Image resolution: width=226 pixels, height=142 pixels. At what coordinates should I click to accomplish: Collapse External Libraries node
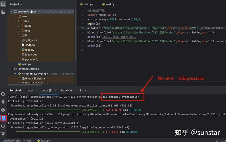tap(11, 69)
